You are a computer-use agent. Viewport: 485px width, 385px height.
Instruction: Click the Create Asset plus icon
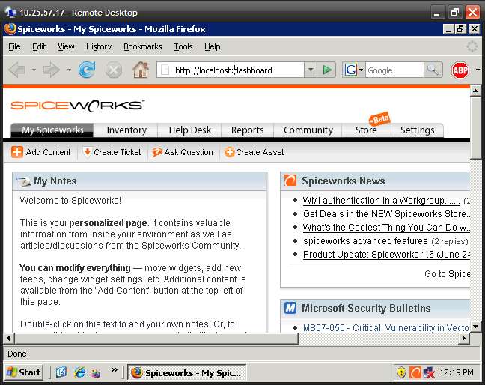click(229, 152)
